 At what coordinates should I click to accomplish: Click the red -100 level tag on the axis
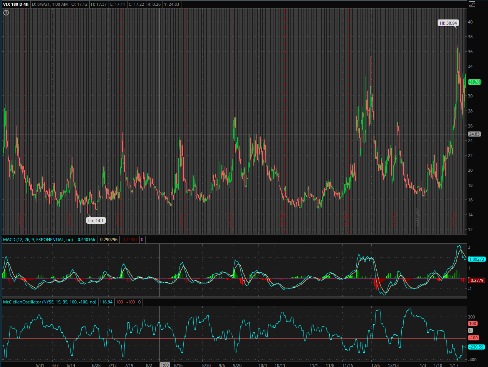tap(473, 338)
